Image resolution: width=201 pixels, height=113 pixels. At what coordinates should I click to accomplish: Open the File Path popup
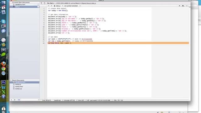click(x=51, y=3)
